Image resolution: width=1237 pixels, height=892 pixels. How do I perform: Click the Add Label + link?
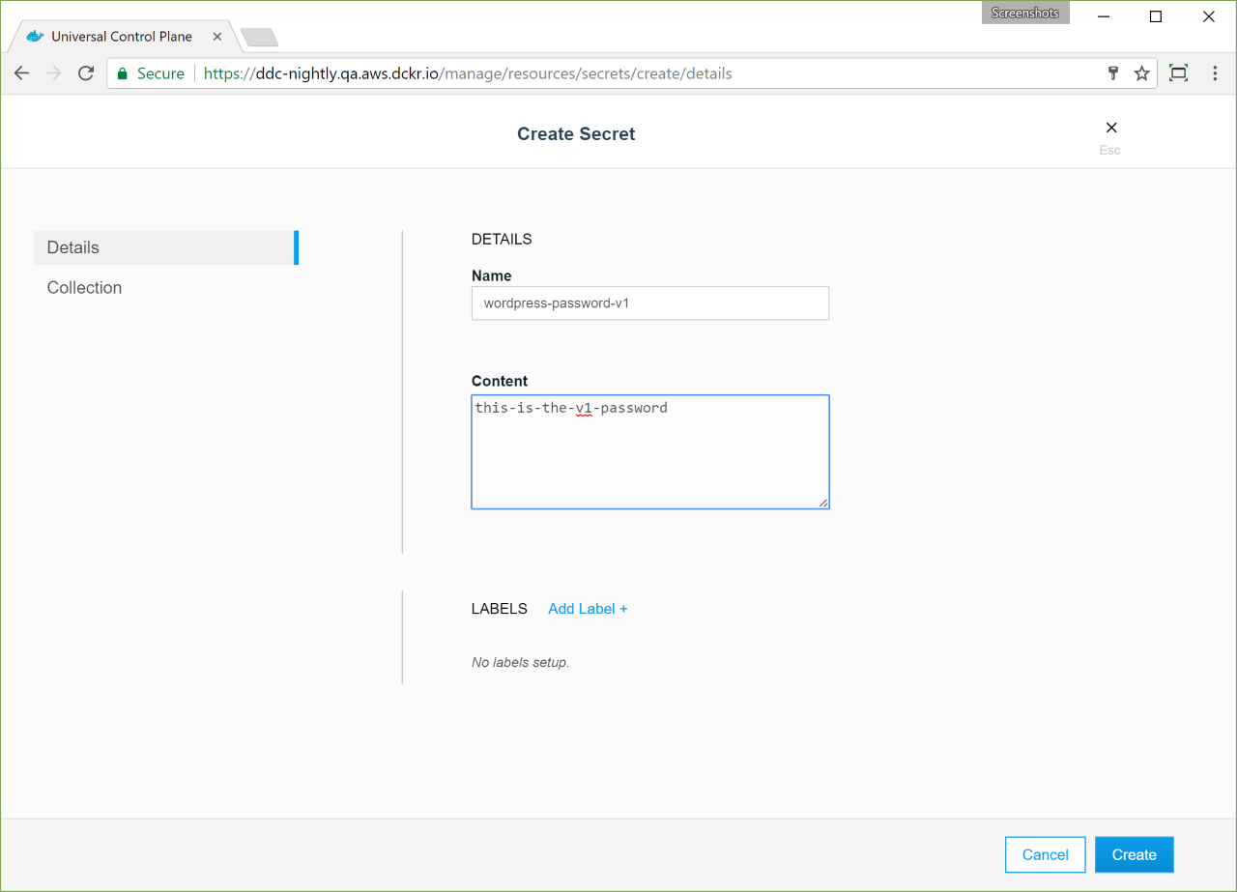[588, 609]
